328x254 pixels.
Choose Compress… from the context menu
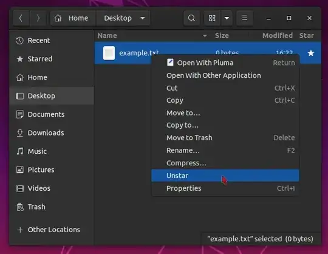coord(225,163)
